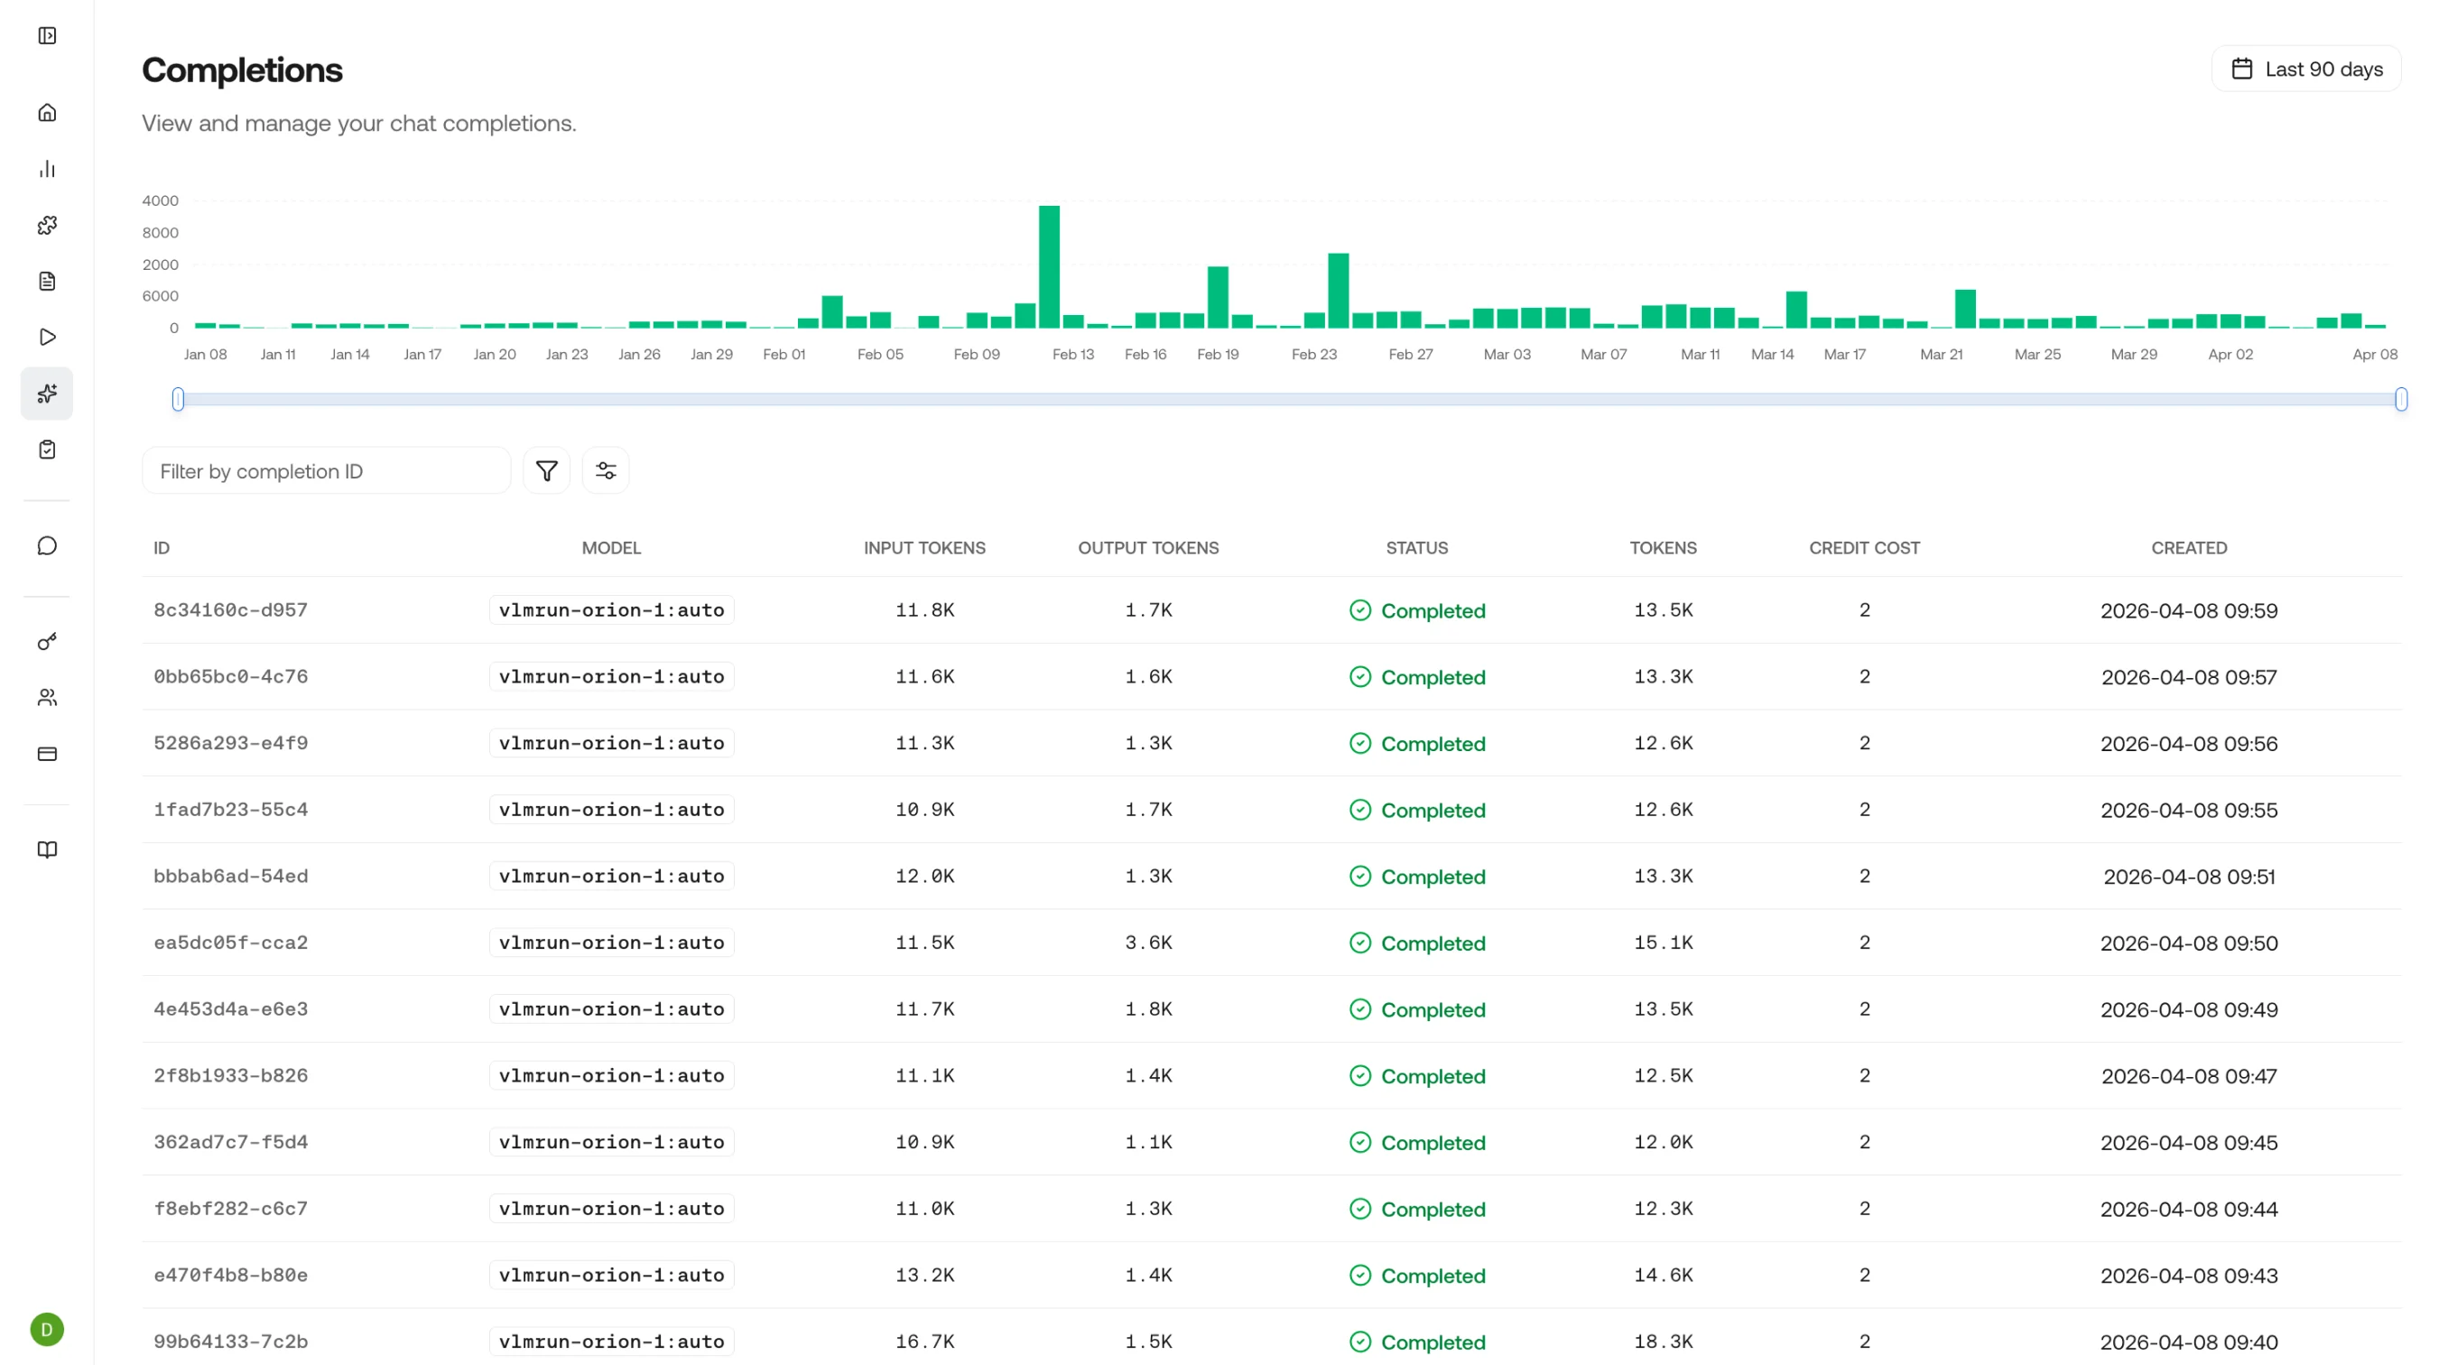Click created time 2026-04-08 09:43
The height and width of the screenshot is (1365, 2448).
point(2189,1276)
